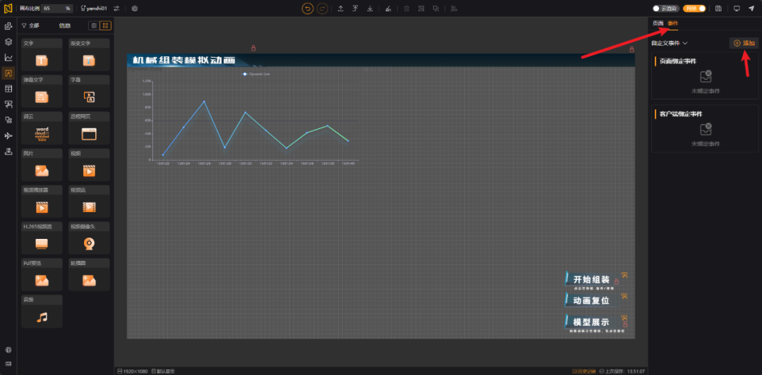The height and width of the screenshot is (375, 762).
Task: Click the 添加 add event button
Action: [x=744, y=43]
